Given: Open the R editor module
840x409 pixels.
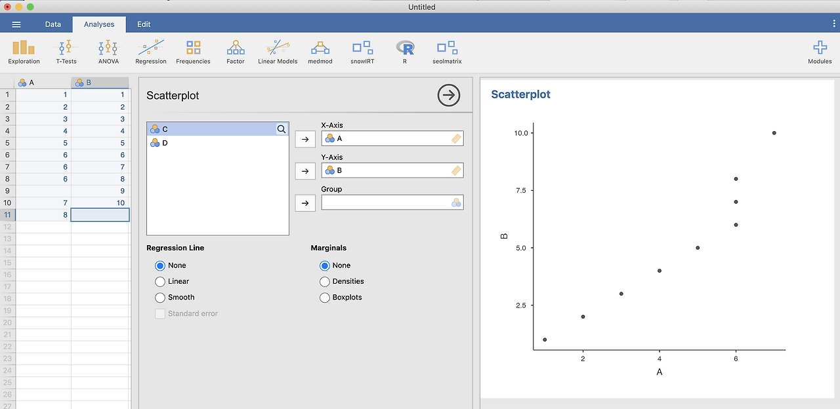Looking at the screenshot, I should (405, 52).
